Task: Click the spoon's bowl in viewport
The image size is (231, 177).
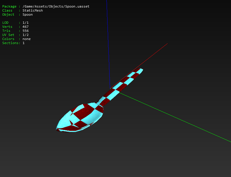Action: 80,117
